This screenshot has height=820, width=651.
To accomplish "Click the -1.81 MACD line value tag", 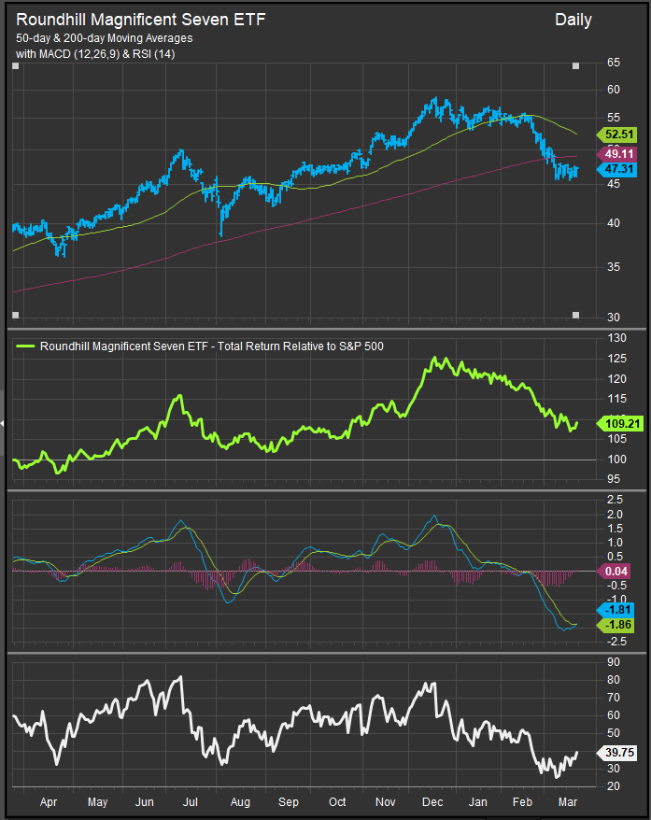I will (x=616, y=610).
